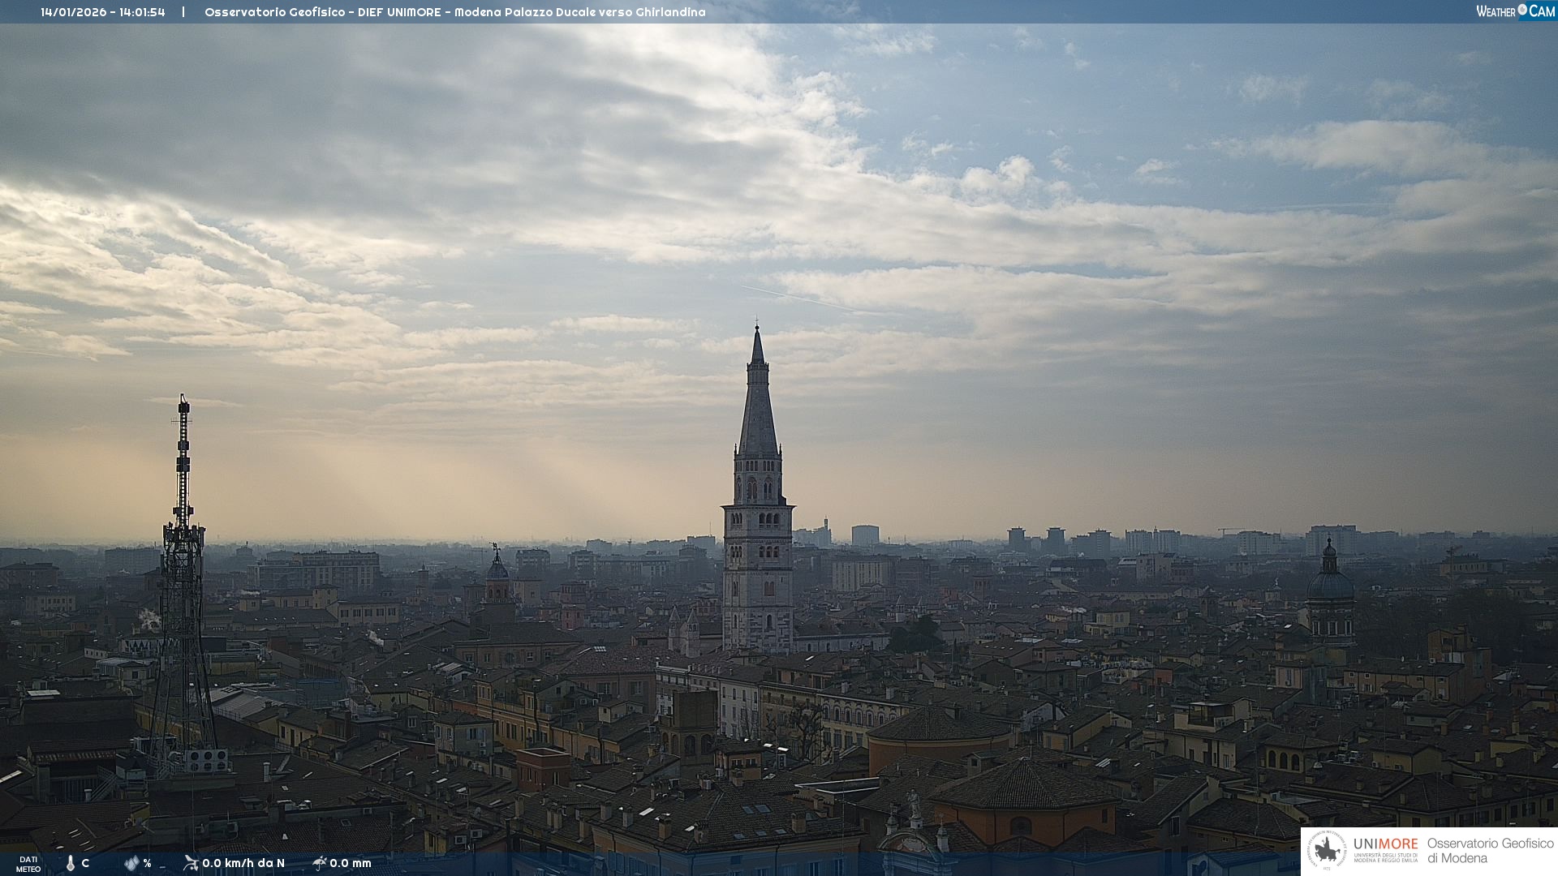Click the timestamp 14/01/2026 - 14:01:54
1558x876 pixels.
click(x=103, y=12)
